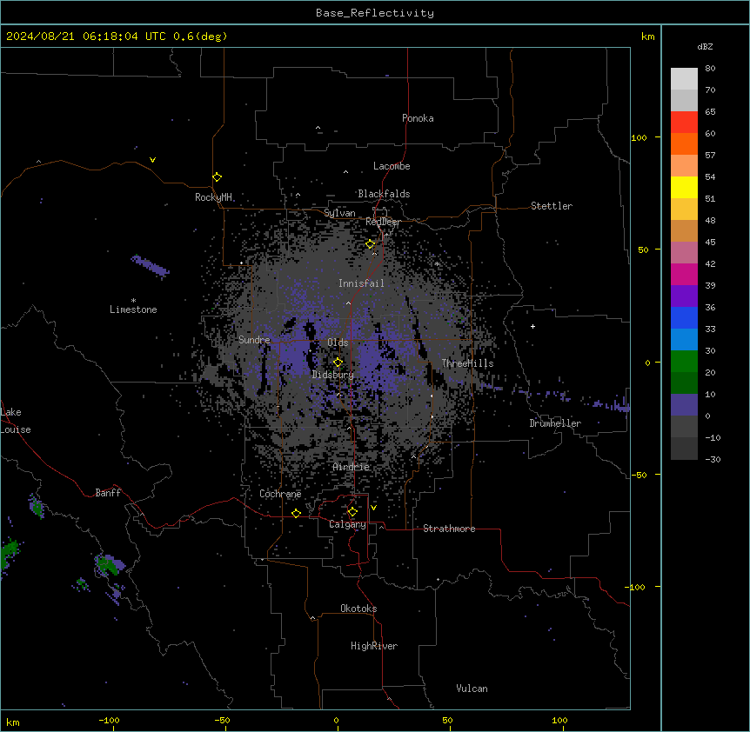The width and height of the screenshot is (750, 732).
Task: Click the Olds town label
Action: pyautogui.click(x=338, y=343)
